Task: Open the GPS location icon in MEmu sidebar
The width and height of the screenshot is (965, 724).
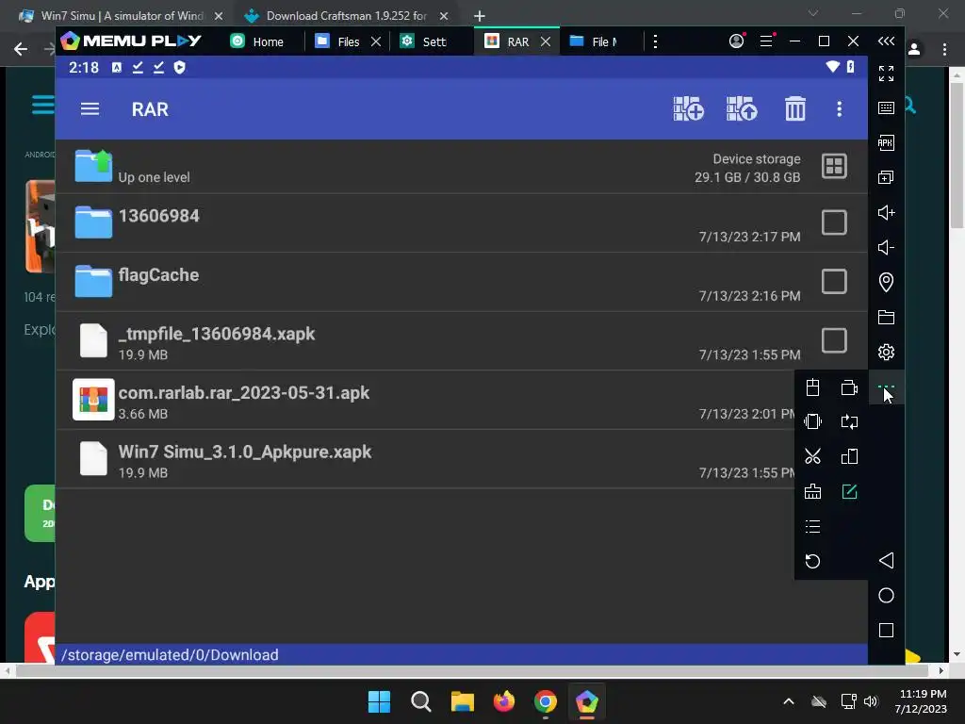Action: [x=886, y=282]
